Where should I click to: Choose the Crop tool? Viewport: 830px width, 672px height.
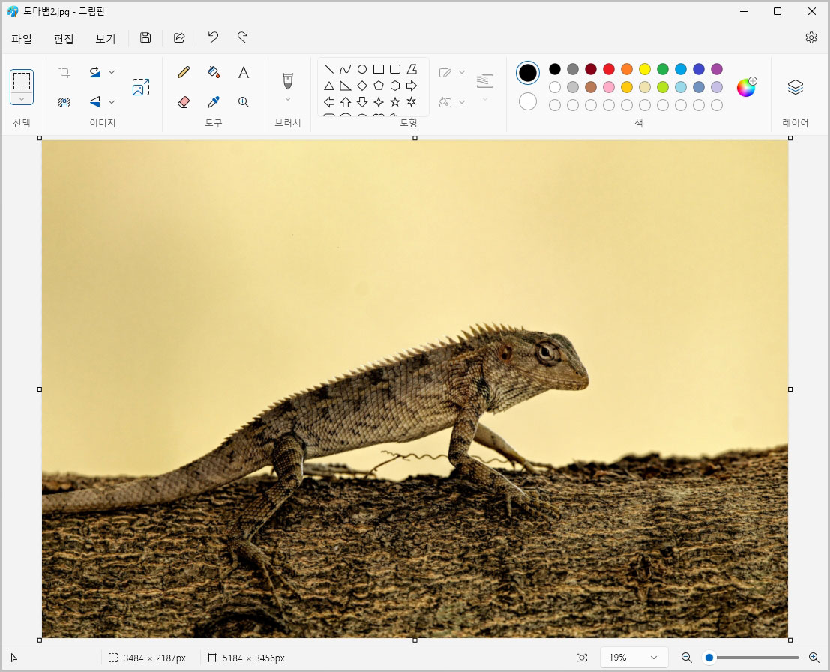(x=64, y=72)
